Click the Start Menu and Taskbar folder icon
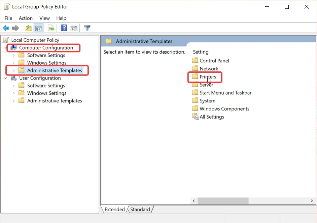317x223 pixels. pyautogui.click(x=195, y=93)
